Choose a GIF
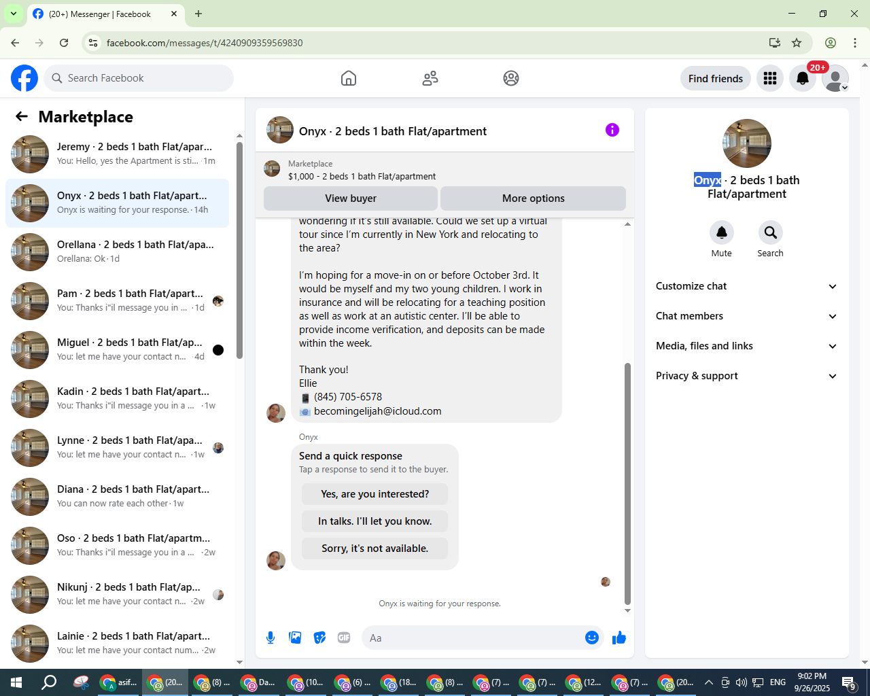Image resolution: width=870 pixels, height=696 pixels. (x=344, y=638)
